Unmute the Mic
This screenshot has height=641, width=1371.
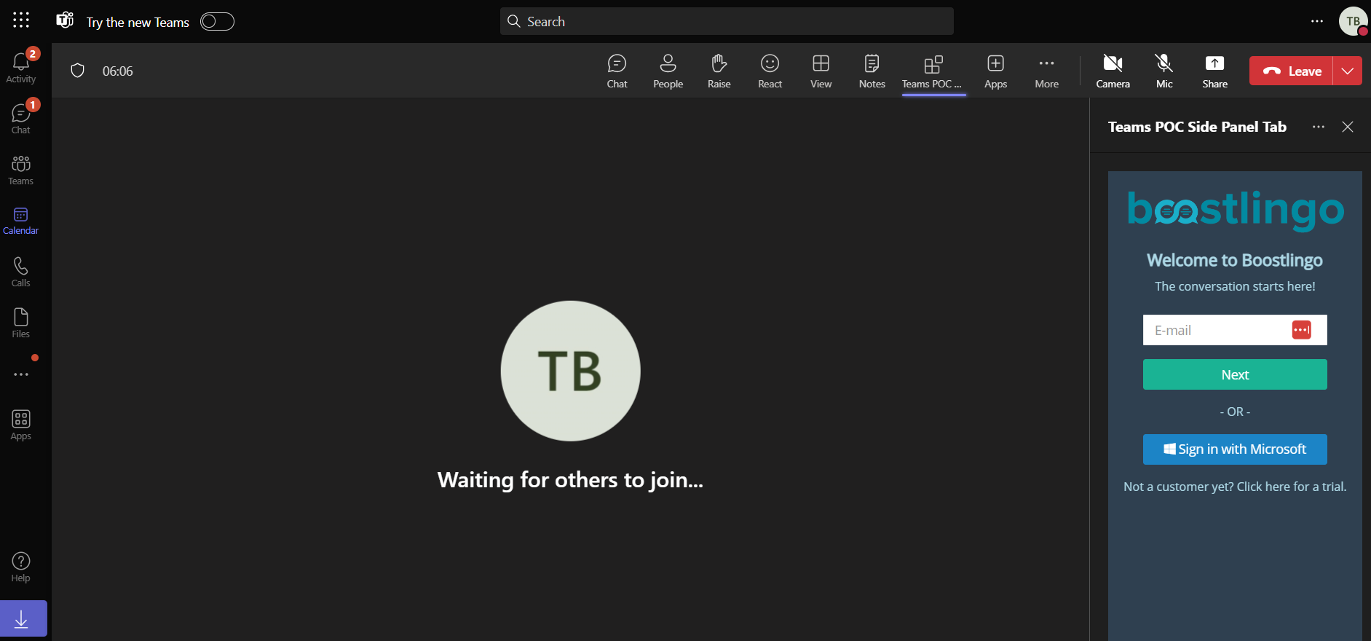click(1164, 71)
